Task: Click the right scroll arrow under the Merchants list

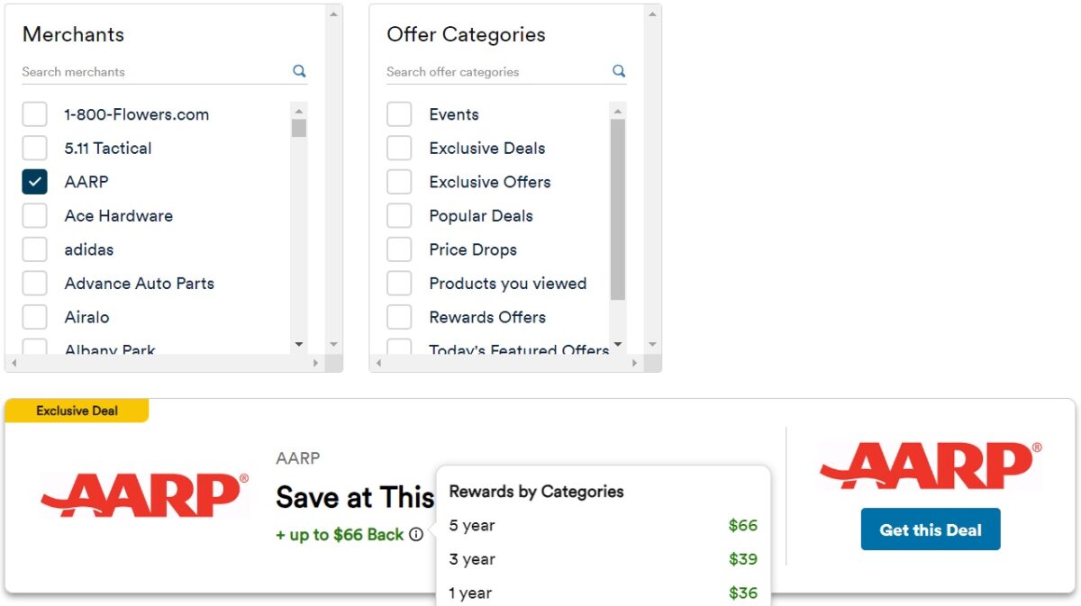Action: click(317, 363)
